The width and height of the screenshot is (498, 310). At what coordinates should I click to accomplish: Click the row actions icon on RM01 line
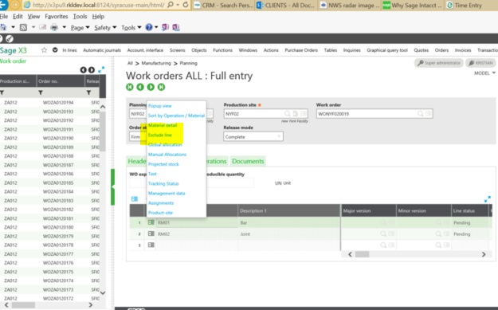151,222
